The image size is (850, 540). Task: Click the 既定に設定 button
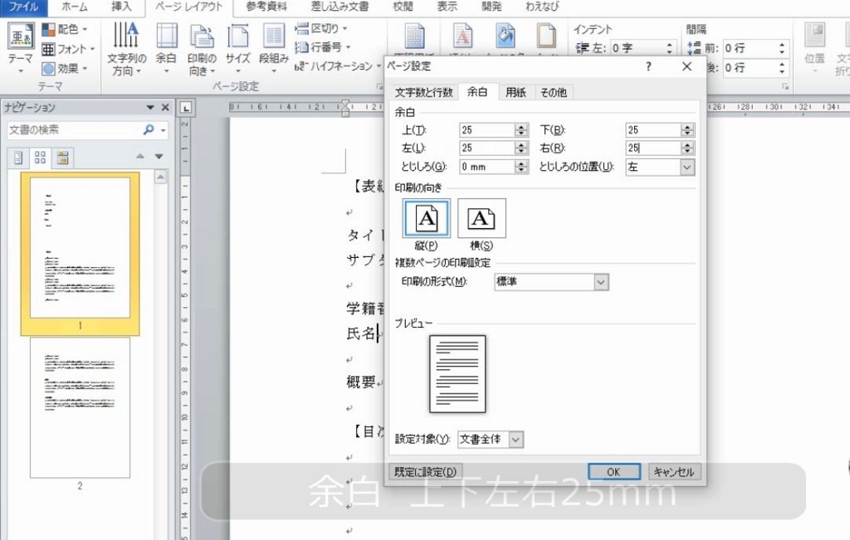426,472
